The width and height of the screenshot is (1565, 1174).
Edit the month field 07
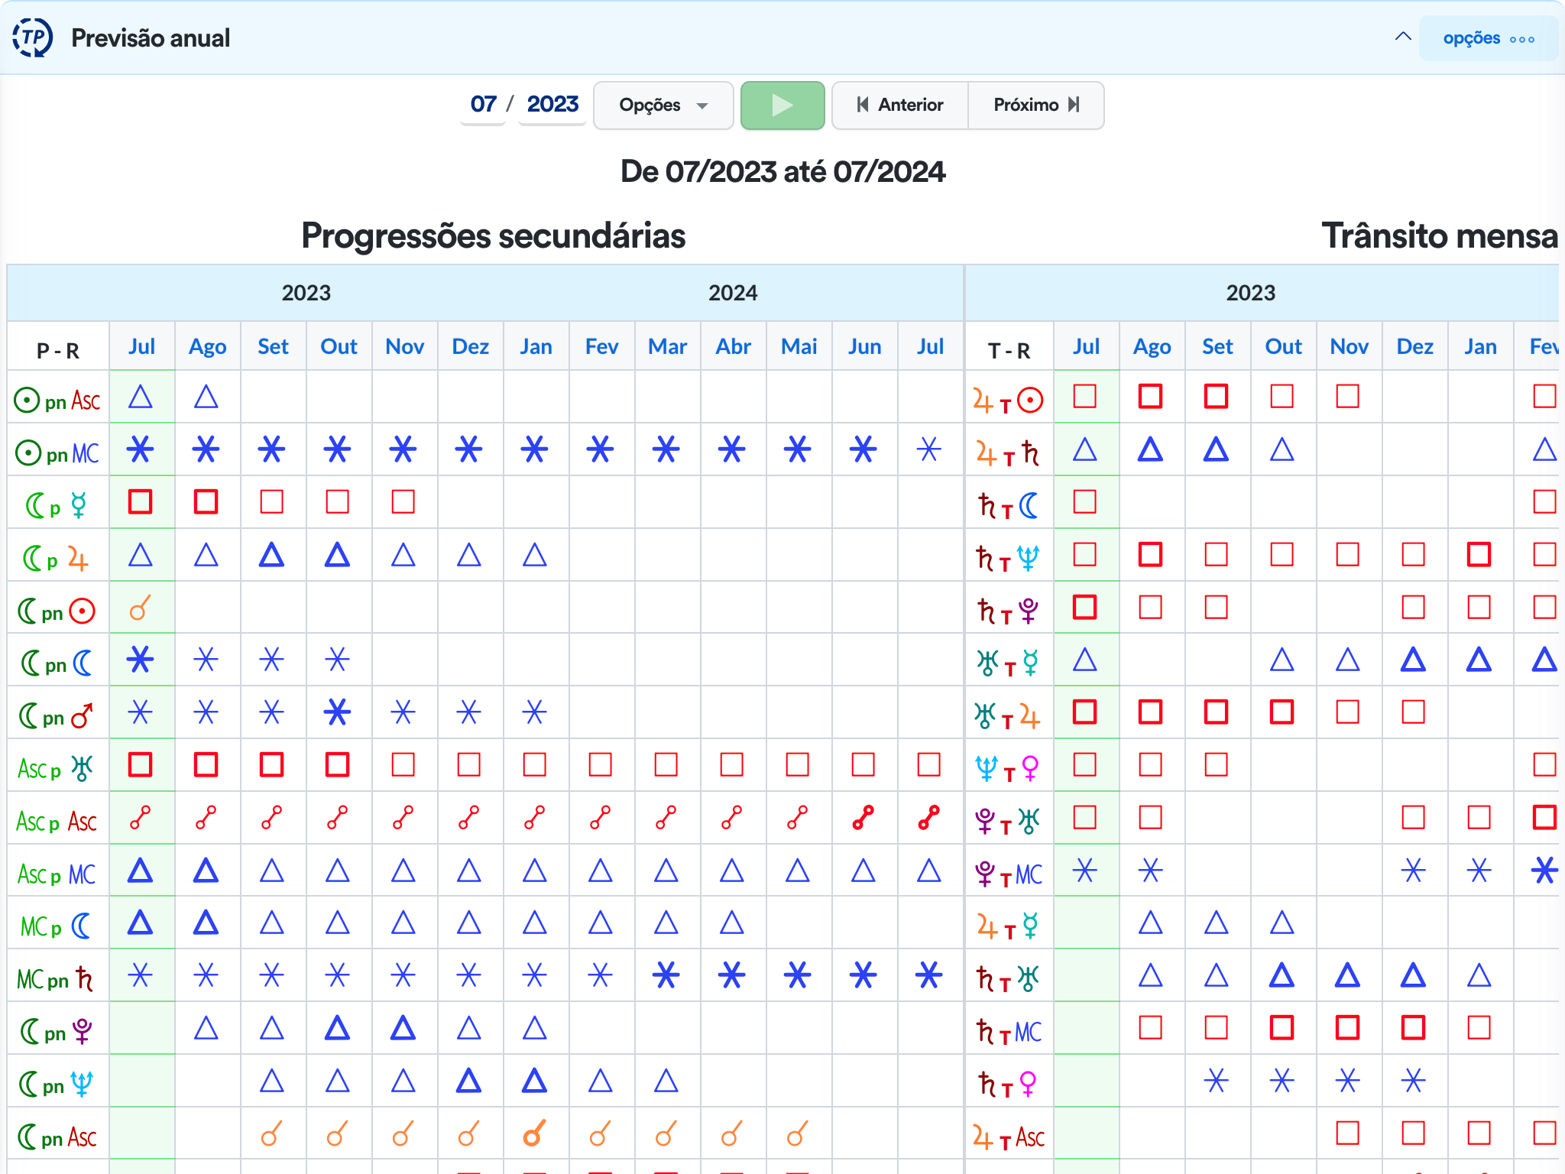[484, 104]
